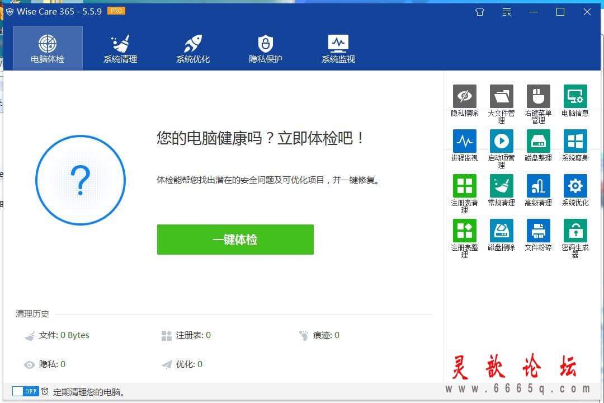The height and width of the screenshot is (403, 604).
Task: Open the 高级清理 advanced cleaner
Action: 538,185
